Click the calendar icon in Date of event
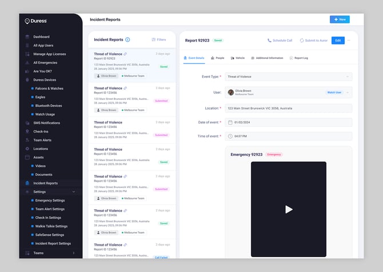The width and height of the screenshot is (383, 272). coord(230,122)
